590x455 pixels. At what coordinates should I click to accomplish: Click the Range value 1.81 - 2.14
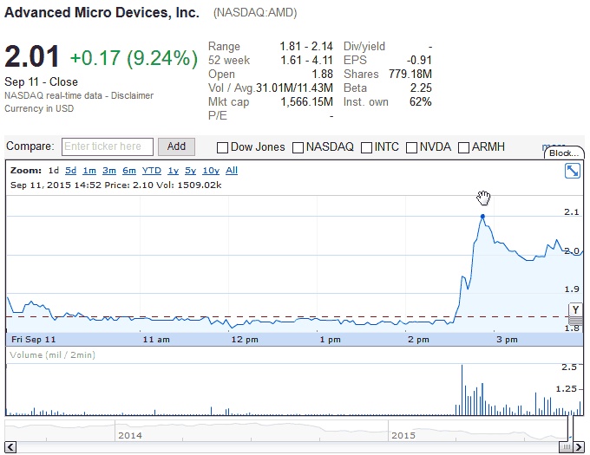coord(306,46)
